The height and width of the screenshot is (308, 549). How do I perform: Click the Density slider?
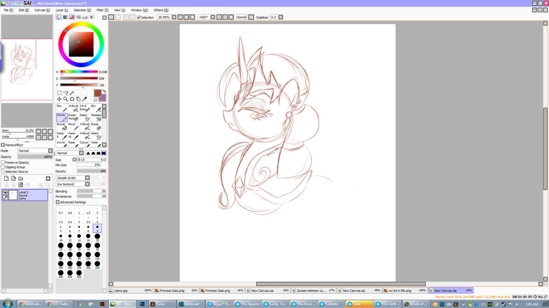point(91,171)
